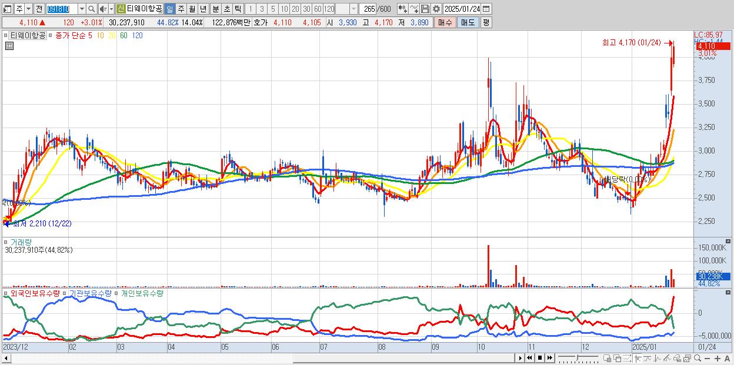Play chart replay forward
The image size is (734, 365).
click(x=521, y=358)
